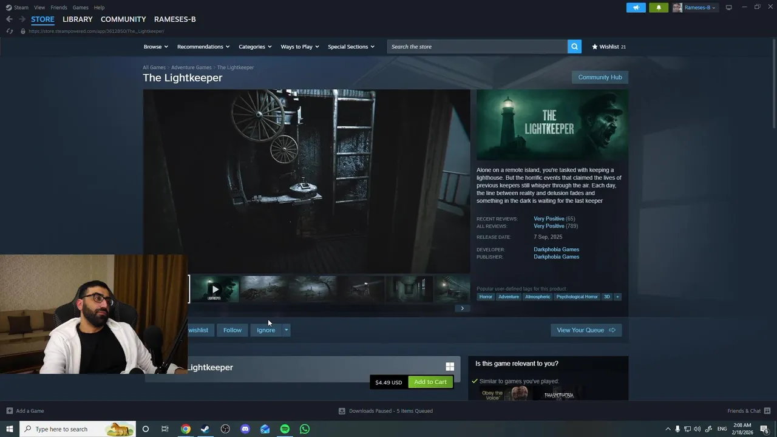Viewport: 777px width, 437px height.
Task: Click the Adventure Games breadcrumb
Action: pyautogui.click(x=191, y=67)
